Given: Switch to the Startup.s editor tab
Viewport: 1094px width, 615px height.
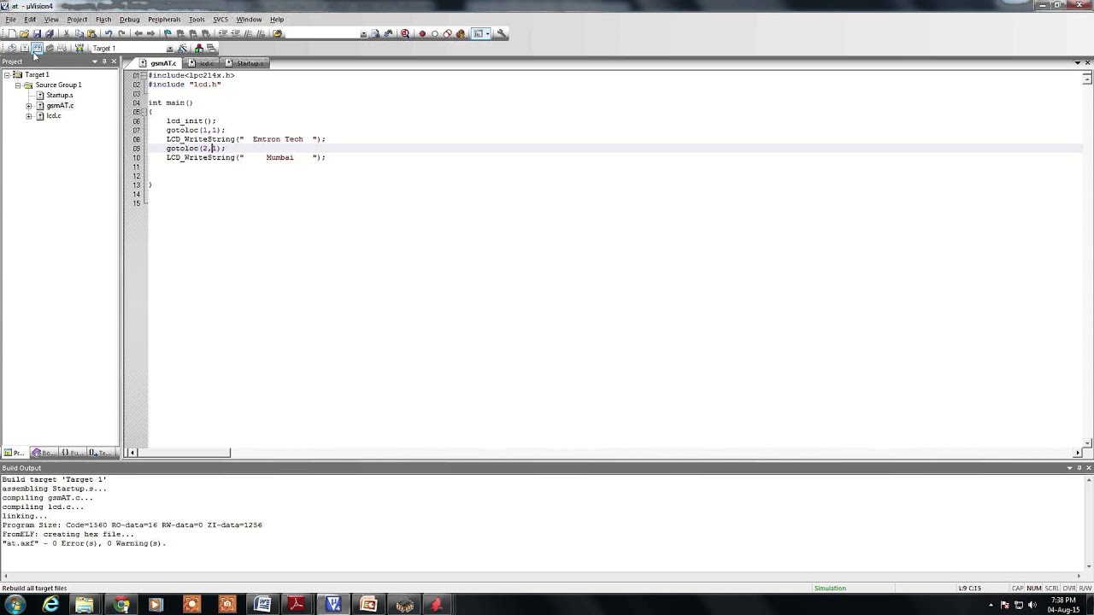Looking at the screenshot, I should [x=246, y=63].
